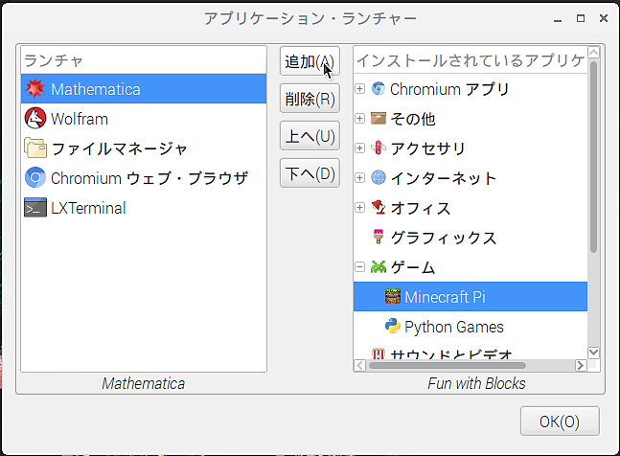Select Python Games in installed apps
Viewport: 620px width, 456px height.
(471, 326)
